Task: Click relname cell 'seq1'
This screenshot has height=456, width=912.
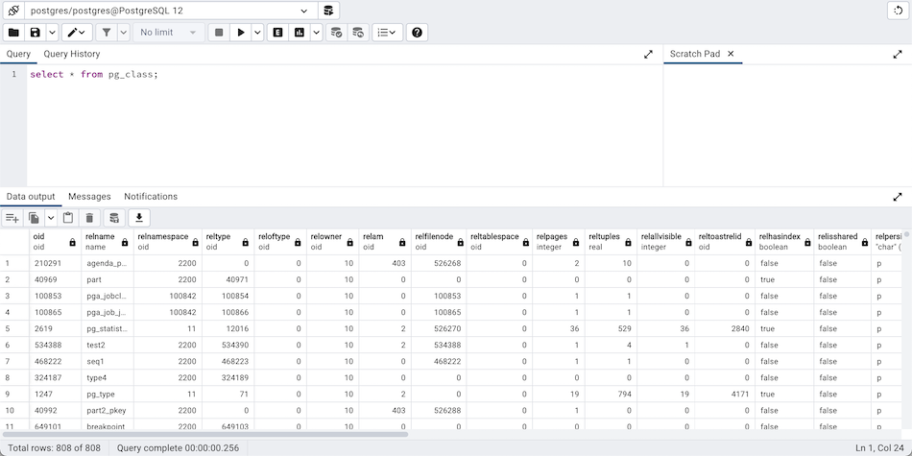Action: pyautogui.click(x=108, y=361)
